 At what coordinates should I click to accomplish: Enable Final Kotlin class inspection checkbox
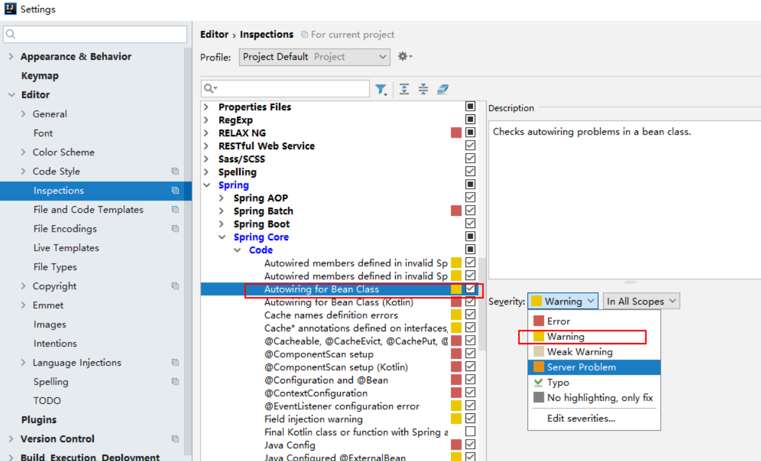pyautogui.click(x=470, y=432)
